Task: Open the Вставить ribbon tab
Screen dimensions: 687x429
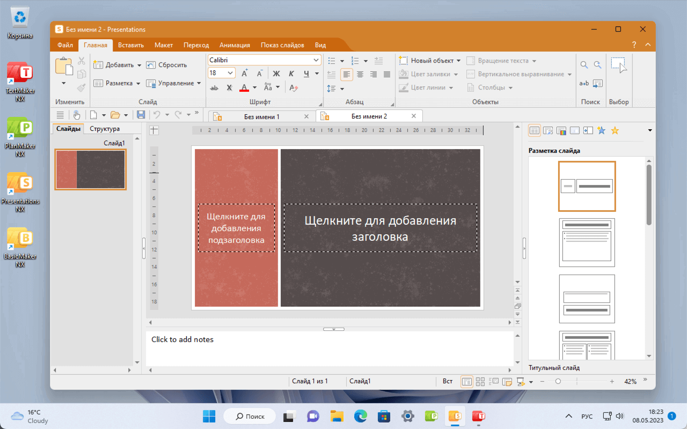Action: coord(131,45)
